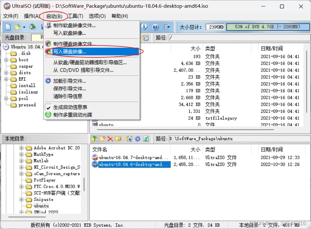311x229 pixels.
Task: Expand the EFI folder tree node
Action: 6,79
